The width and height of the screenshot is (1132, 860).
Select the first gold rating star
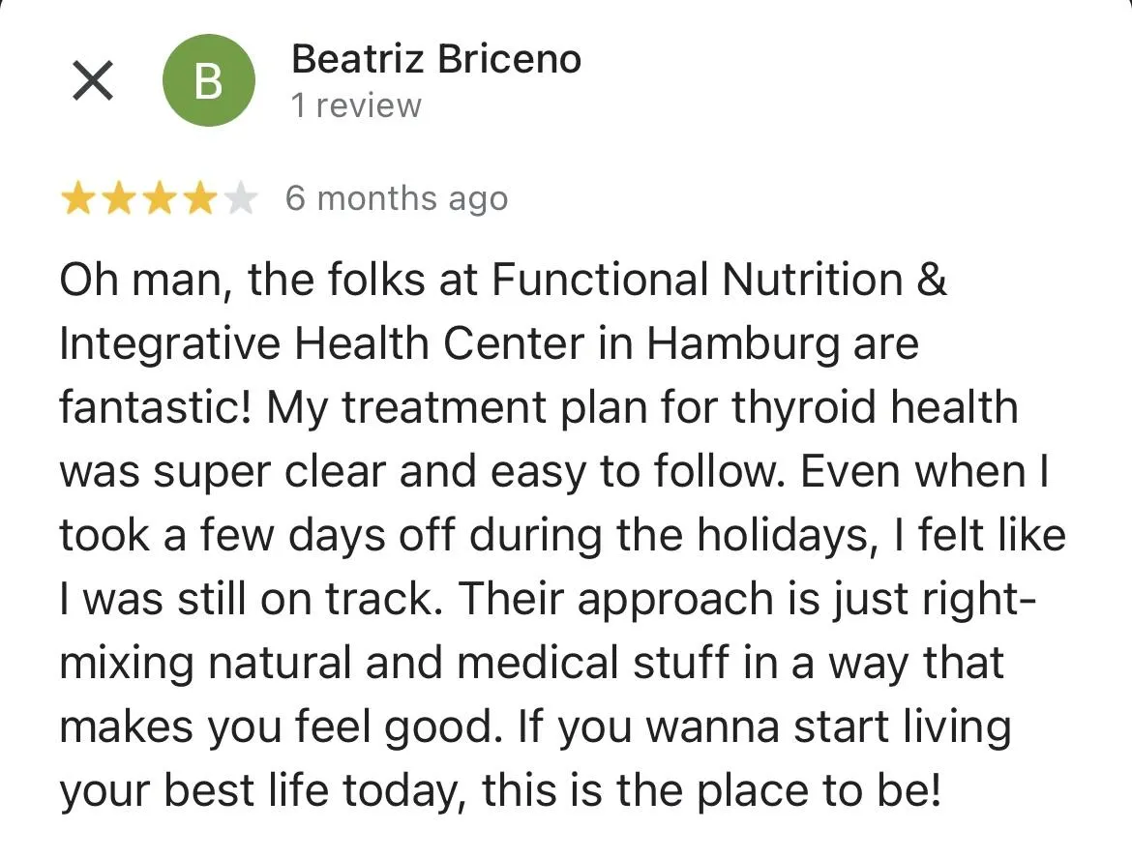click(77, 198)
